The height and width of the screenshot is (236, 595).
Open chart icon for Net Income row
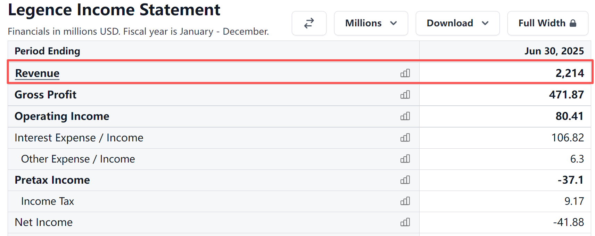click(405, 222)
